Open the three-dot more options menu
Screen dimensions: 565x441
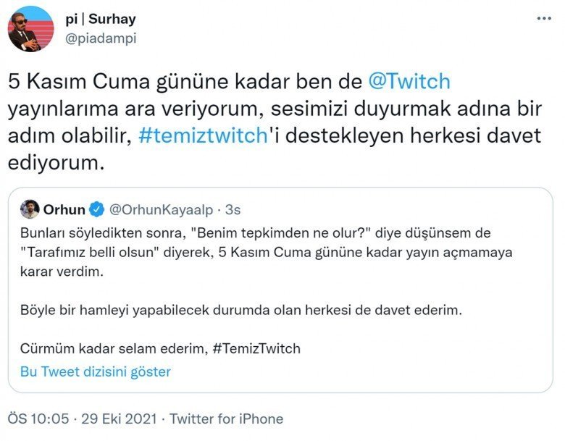coord(543,17)
